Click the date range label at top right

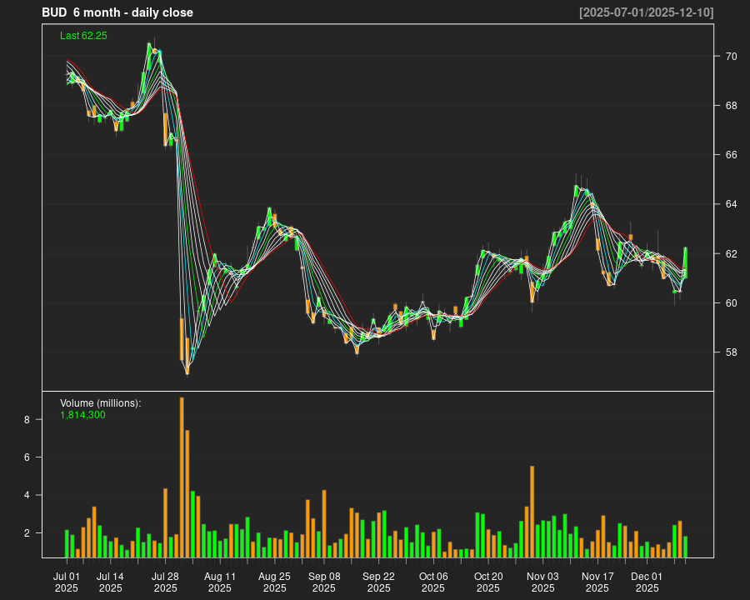pos(647,12)
